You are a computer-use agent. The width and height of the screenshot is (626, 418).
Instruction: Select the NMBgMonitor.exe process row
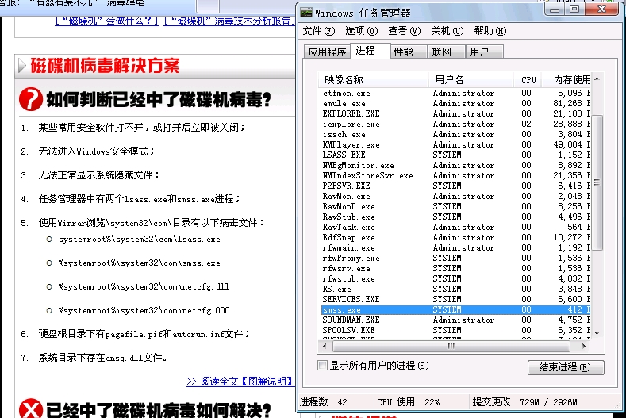[455, 165]
